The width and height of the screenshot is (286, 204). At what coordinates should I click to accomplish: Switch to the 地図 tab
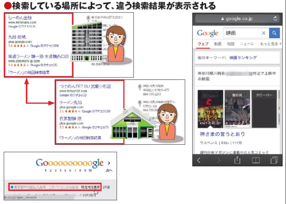coord(231,44)
